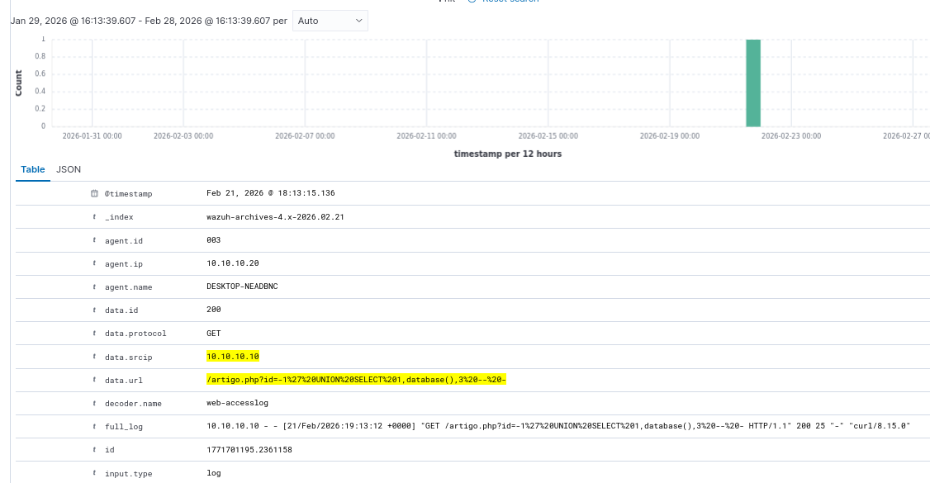Click the highlighted /artigo.php UNION SELECT URL
Screen dimensions: 930x483
[356, 379]
